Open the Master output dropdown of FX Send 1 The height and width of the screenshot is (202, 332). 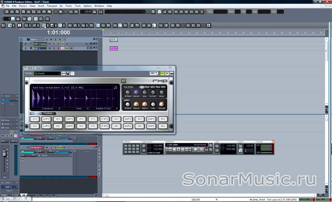(55, 155)
